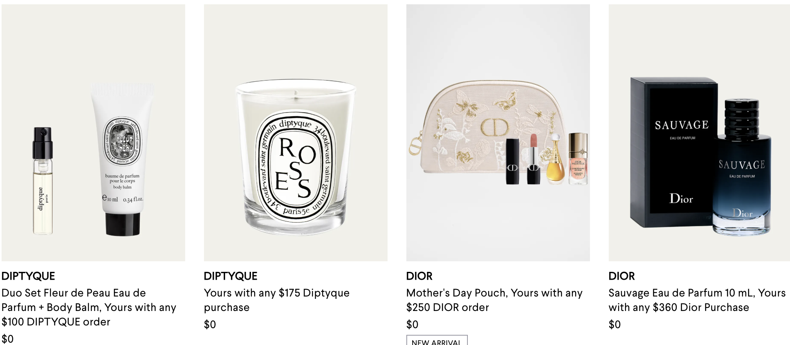Click the Diptyque Roses candle image

[x=296, y=133]
